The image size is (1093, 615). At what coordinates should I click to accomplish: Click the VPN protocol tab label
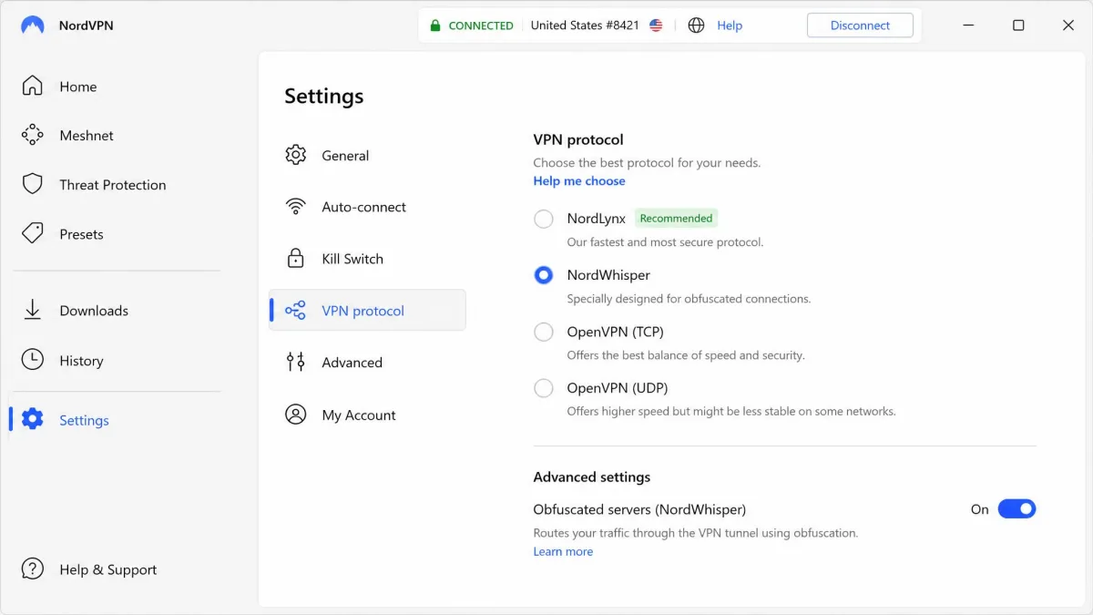point(363,311)
